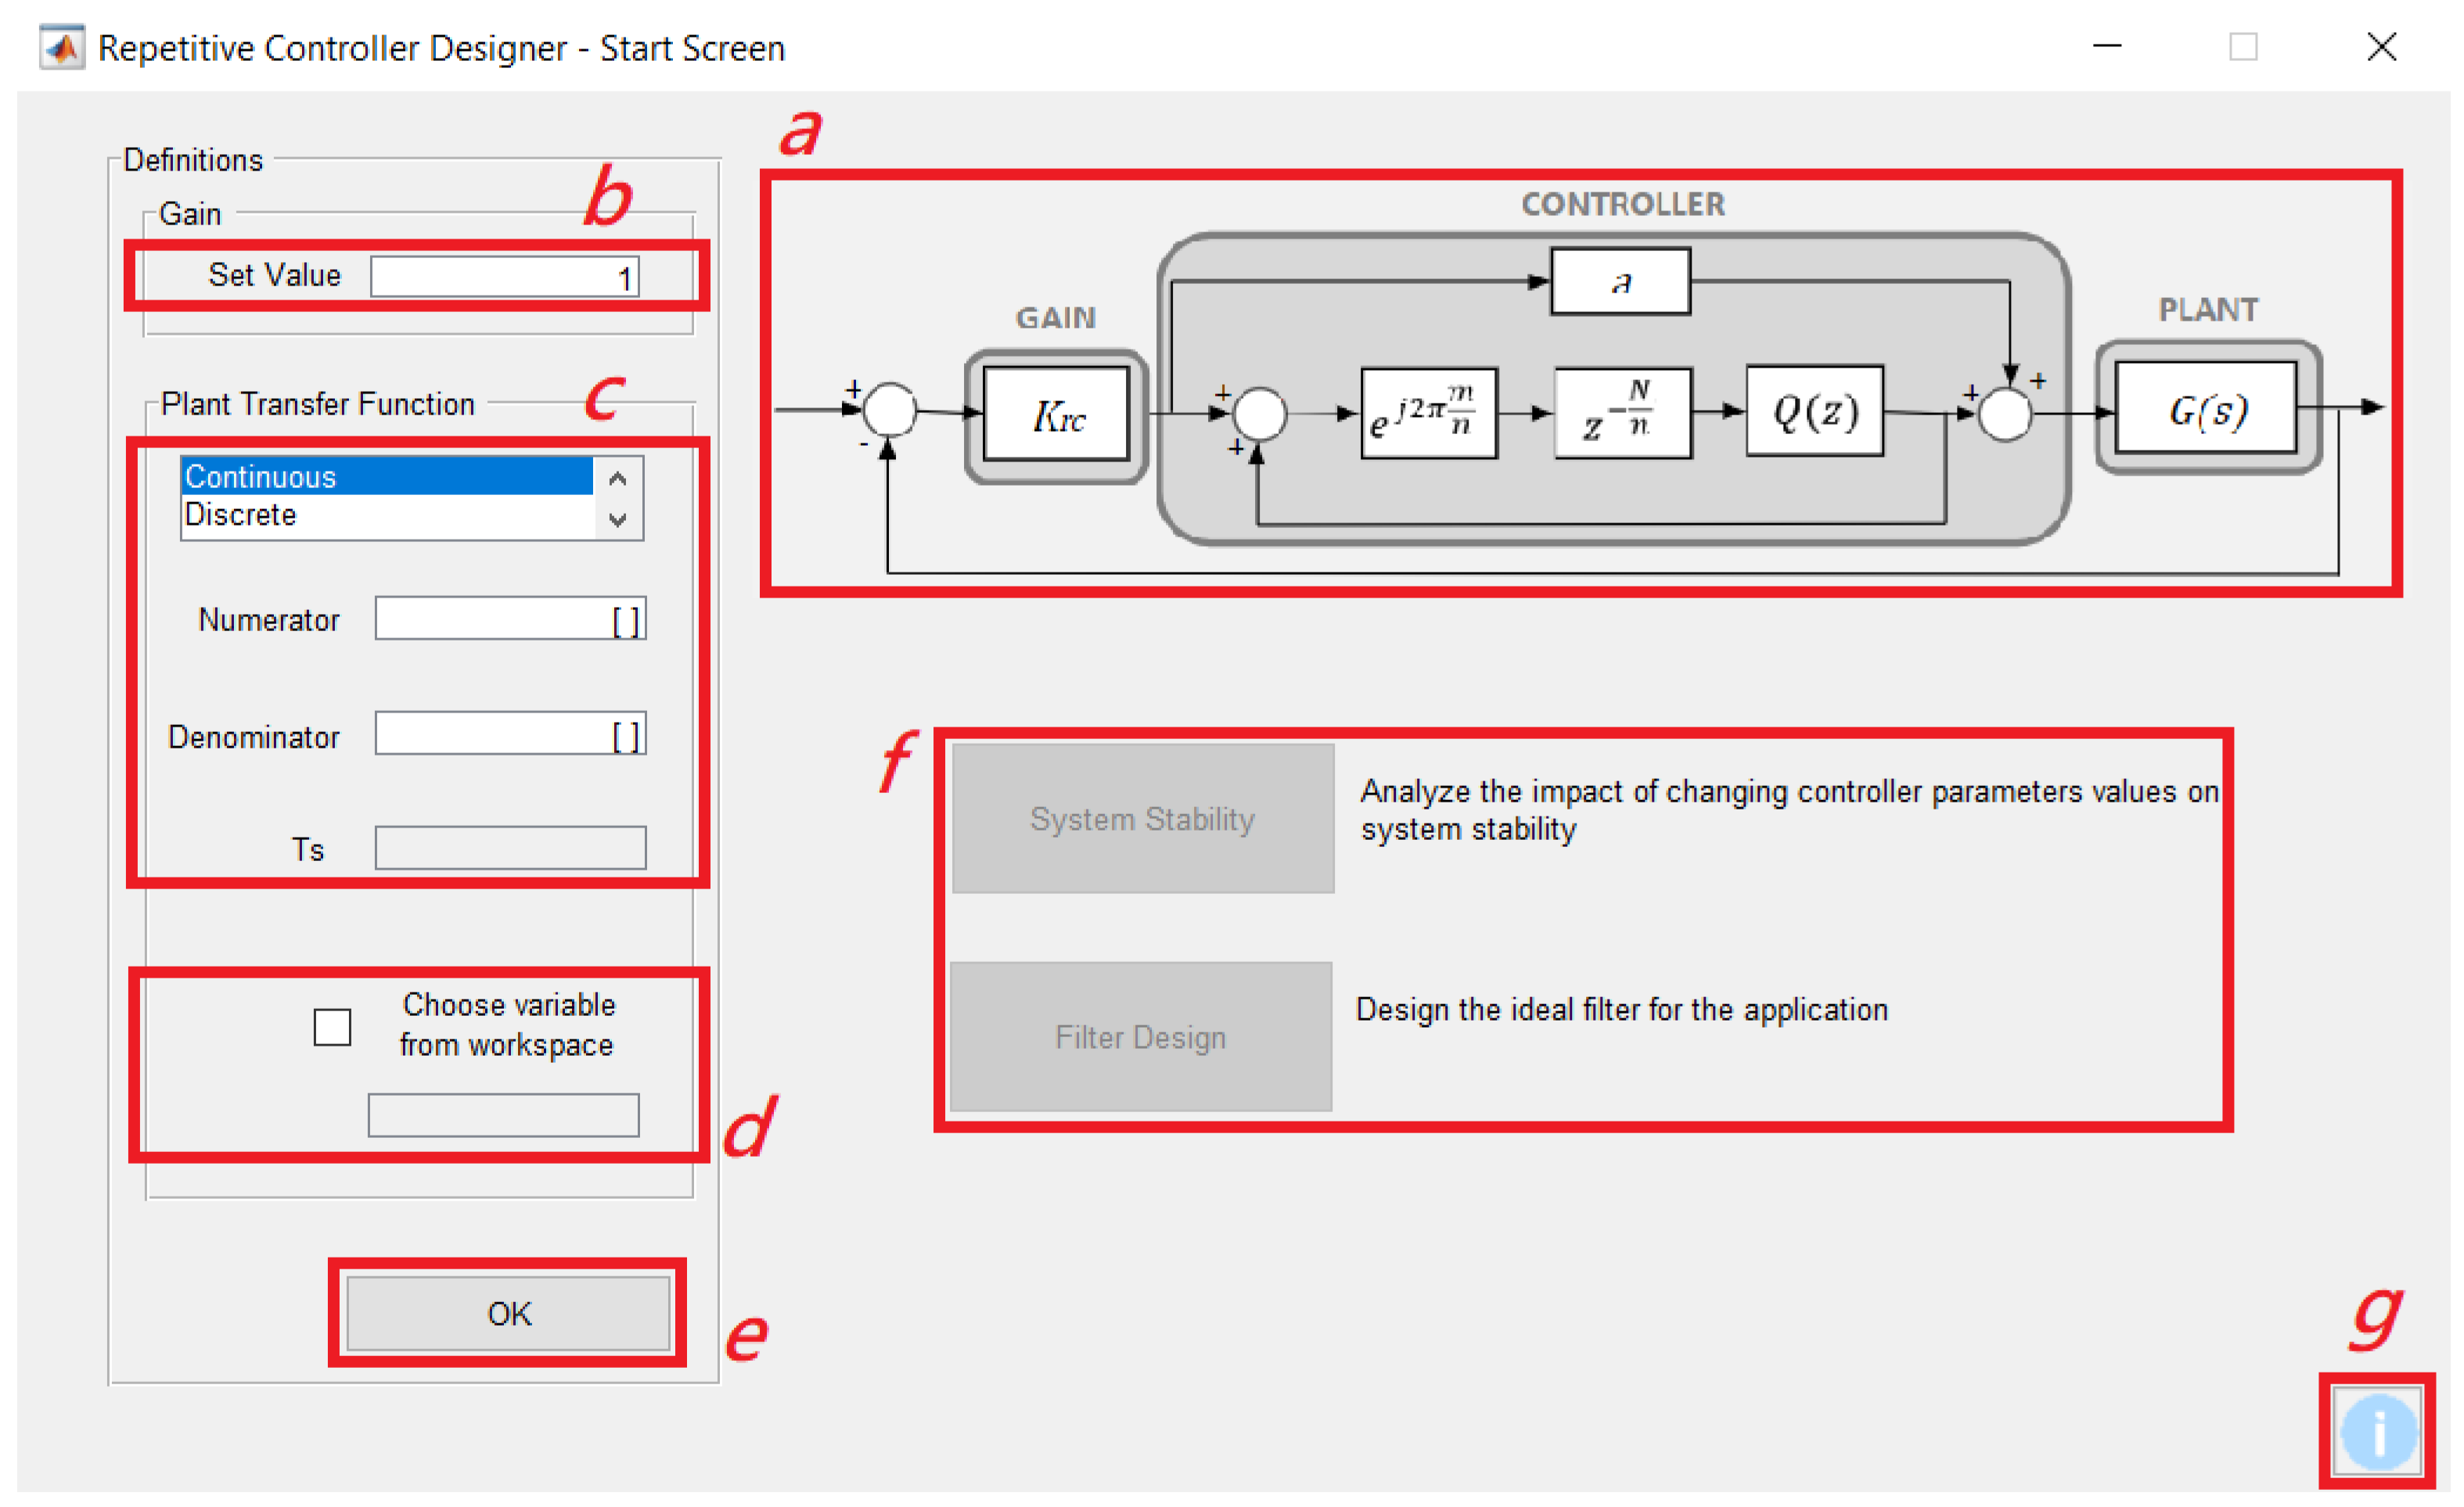The width and height of the screenshot is (2464, 1507).
Task: Click the z delay block in diagram
Action: click(x=1621, y=413)
